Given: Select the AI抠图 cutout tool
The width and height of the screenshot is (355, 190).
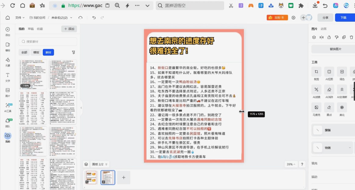Looking at the screenshot, I should point(329,74).
